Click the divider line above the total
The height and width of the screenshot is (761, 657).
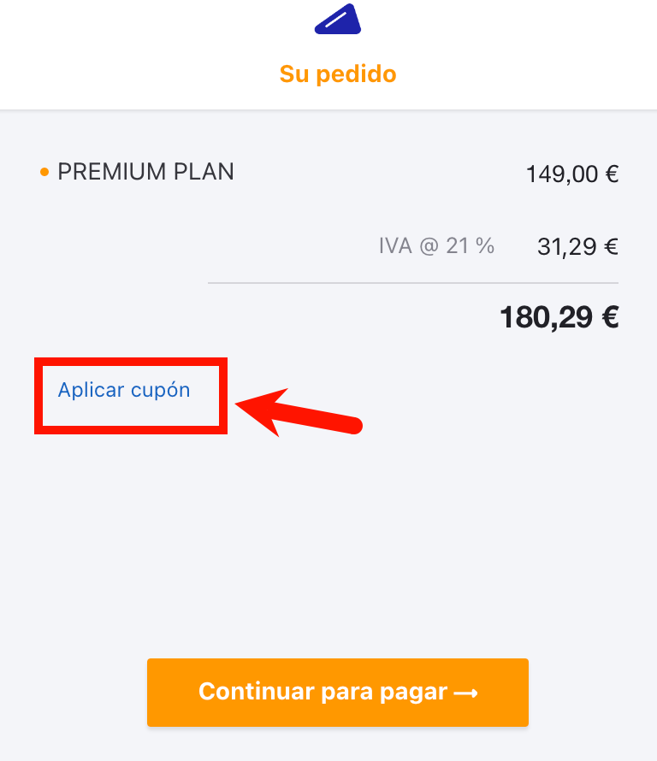pyautogui.click(x=413, y=282)
